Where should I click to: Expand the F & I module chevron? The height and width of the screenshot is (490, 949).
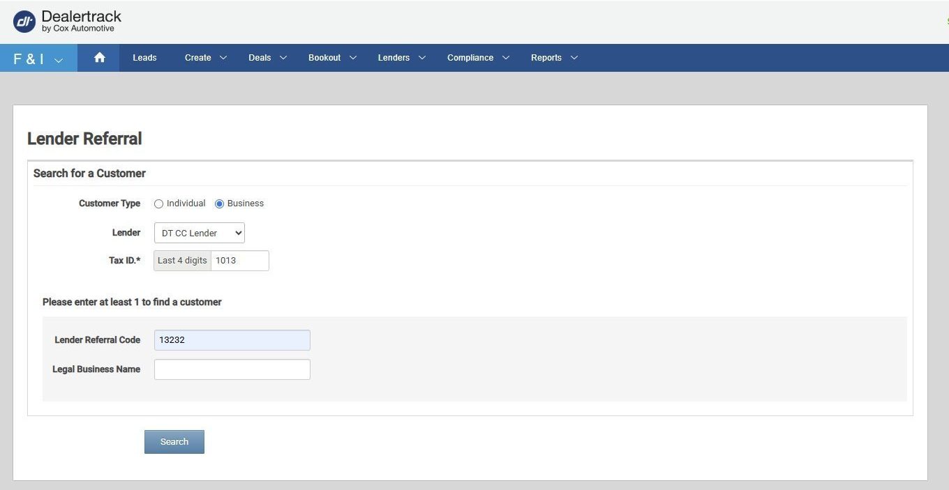[x=59, y=60]
